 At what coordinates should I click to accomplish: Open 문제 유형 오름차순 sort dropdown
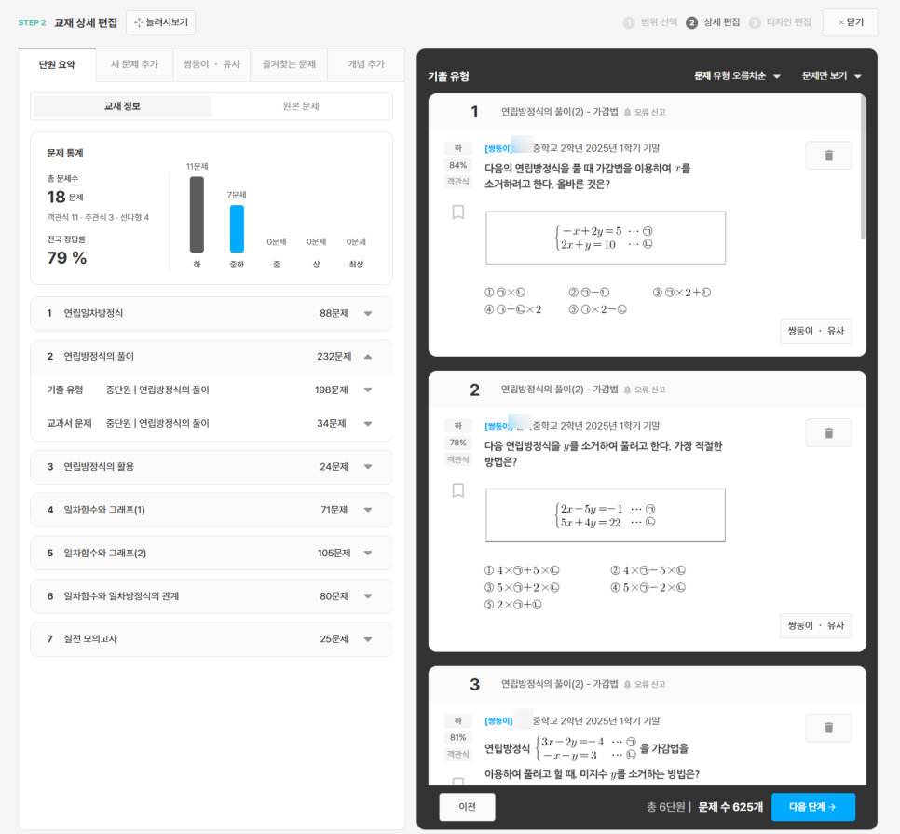tap(737, 75)
